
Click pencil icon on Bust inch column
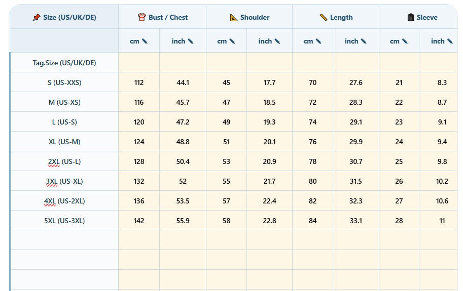coord(191,41)
